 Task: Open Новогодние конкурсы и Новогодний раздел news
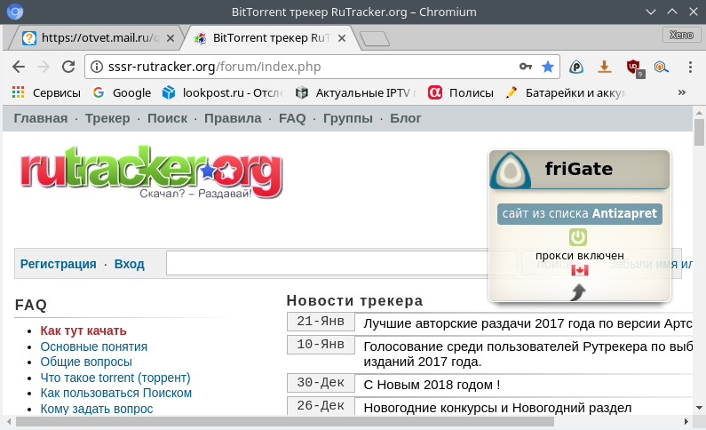coord(497,408)
